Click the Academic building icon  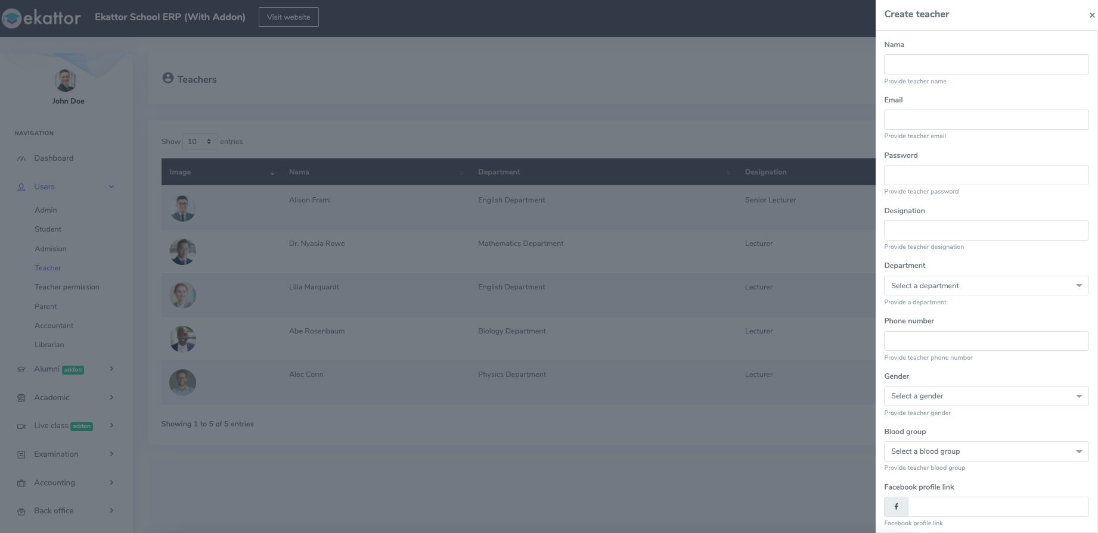click(x=21, y=398)
